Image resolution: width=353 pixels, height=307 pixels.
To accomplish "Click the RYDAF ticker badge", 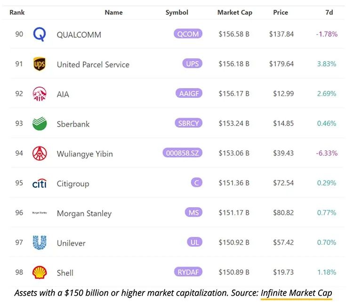I will coord(188,272).
